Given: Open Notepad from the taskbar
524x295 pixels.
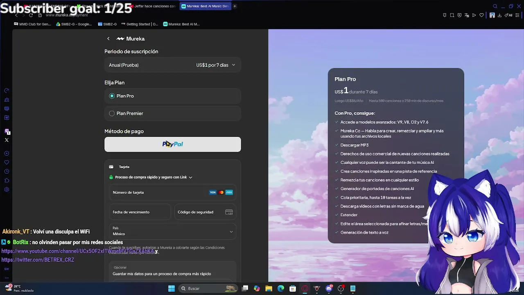Looking at the screenshot, I should [x=353, y=288].
